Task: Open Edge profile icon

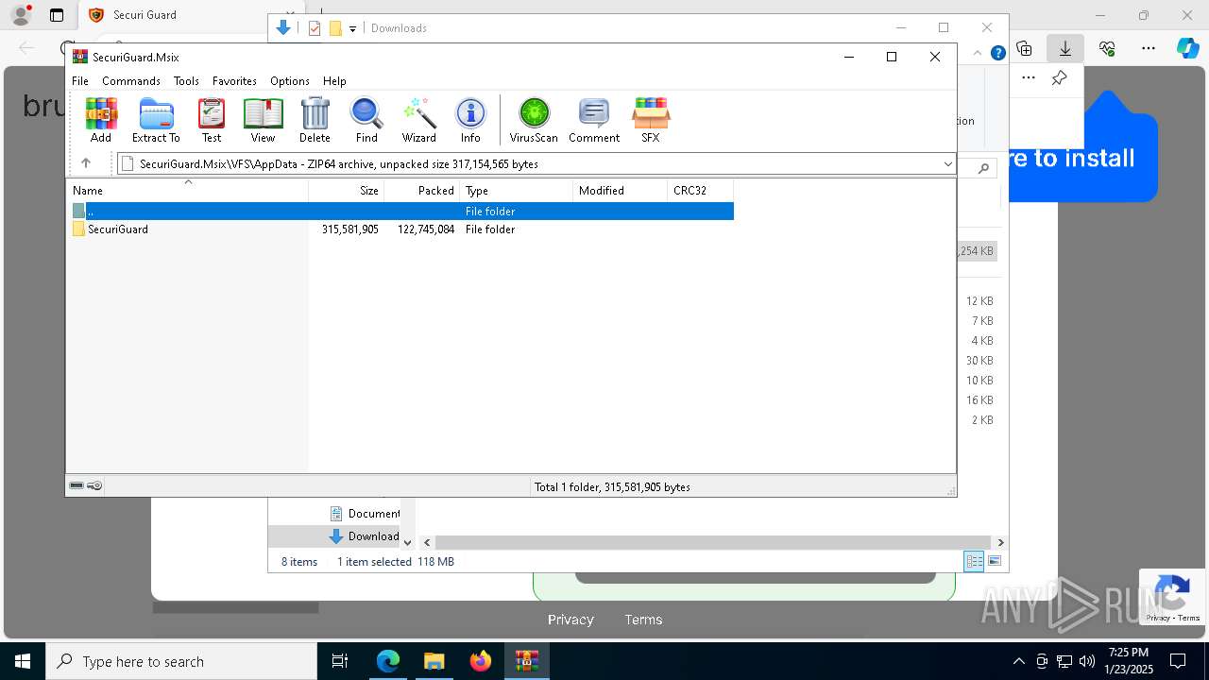Action: pyautogui.click(x=20, y=15)
